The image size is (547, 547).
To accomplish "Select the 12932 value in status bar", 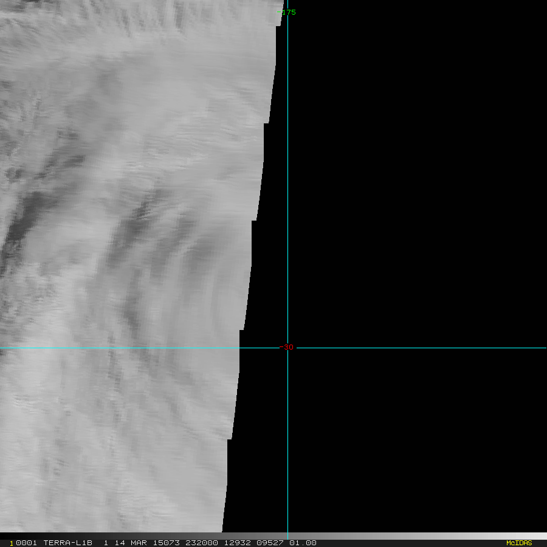I will coord(237,543).
